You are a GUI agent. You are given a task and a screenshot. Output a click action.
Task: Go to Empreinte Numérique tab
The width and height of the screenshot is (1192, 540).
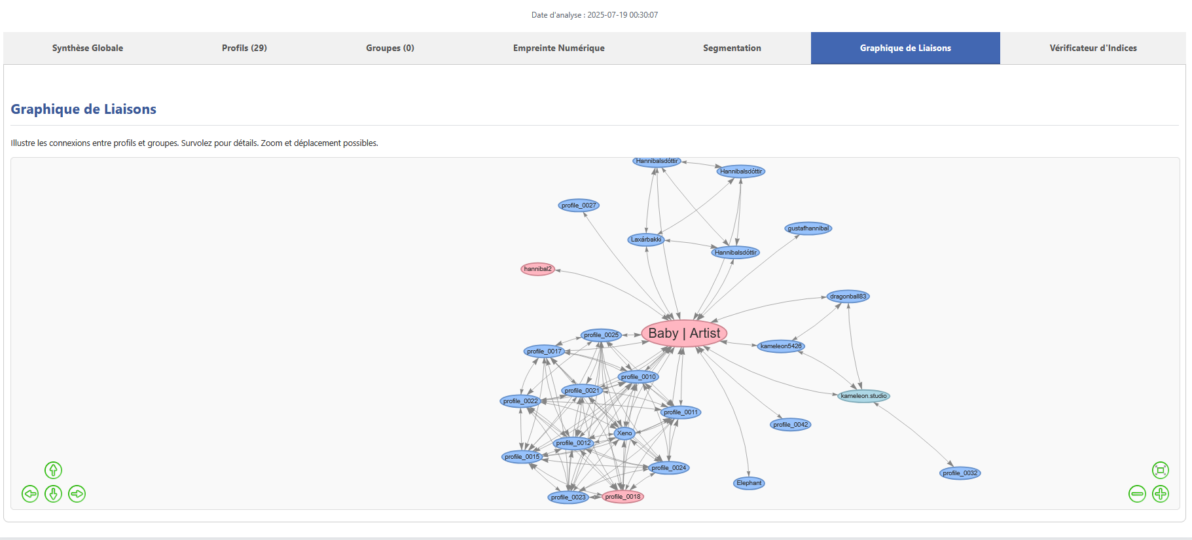[559, 48]
